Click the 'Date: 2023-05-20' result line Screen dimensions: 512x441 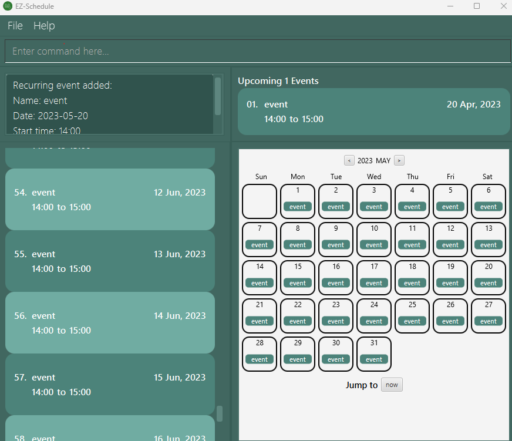[50, 116]
